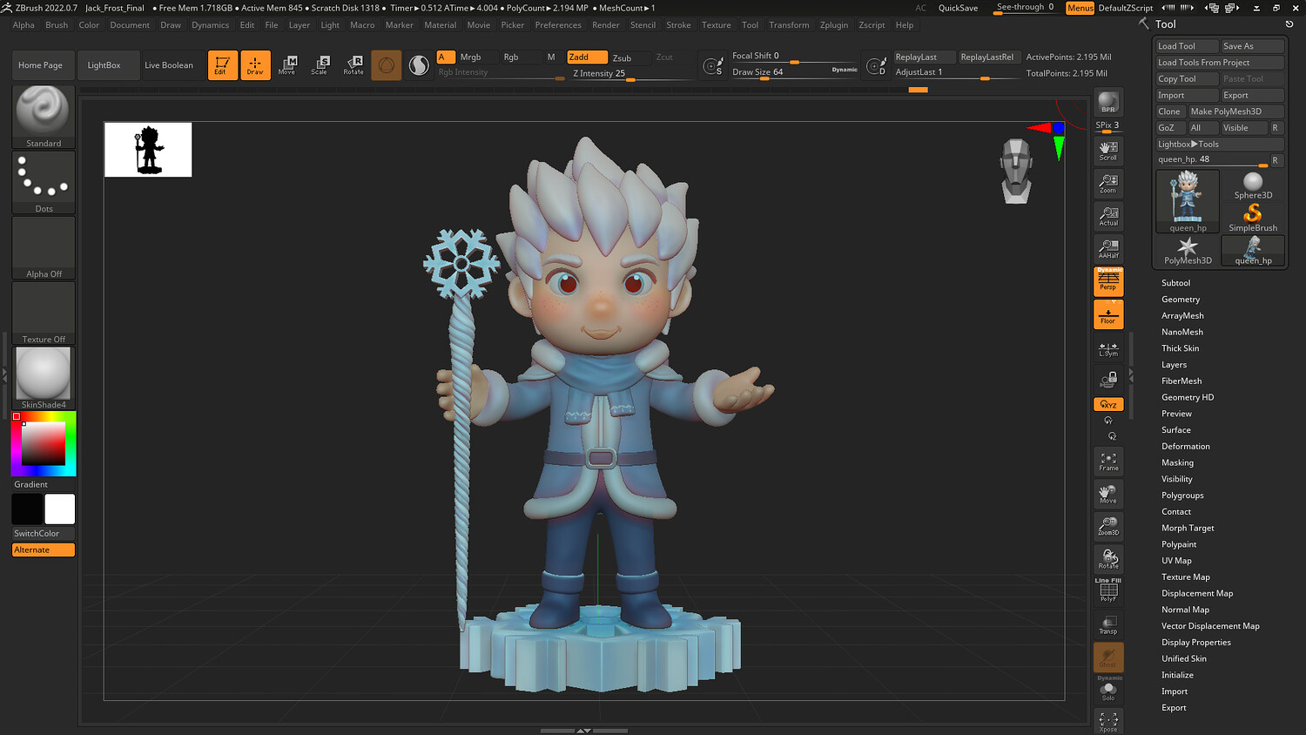Expand the Polygroups section
This screenshot has height=735, width=1306.
1182,496
